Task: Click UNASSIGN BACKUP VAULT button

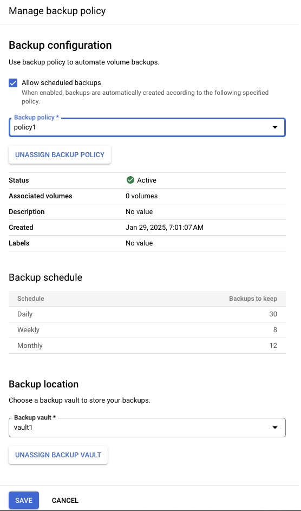Action: [58, 455]
